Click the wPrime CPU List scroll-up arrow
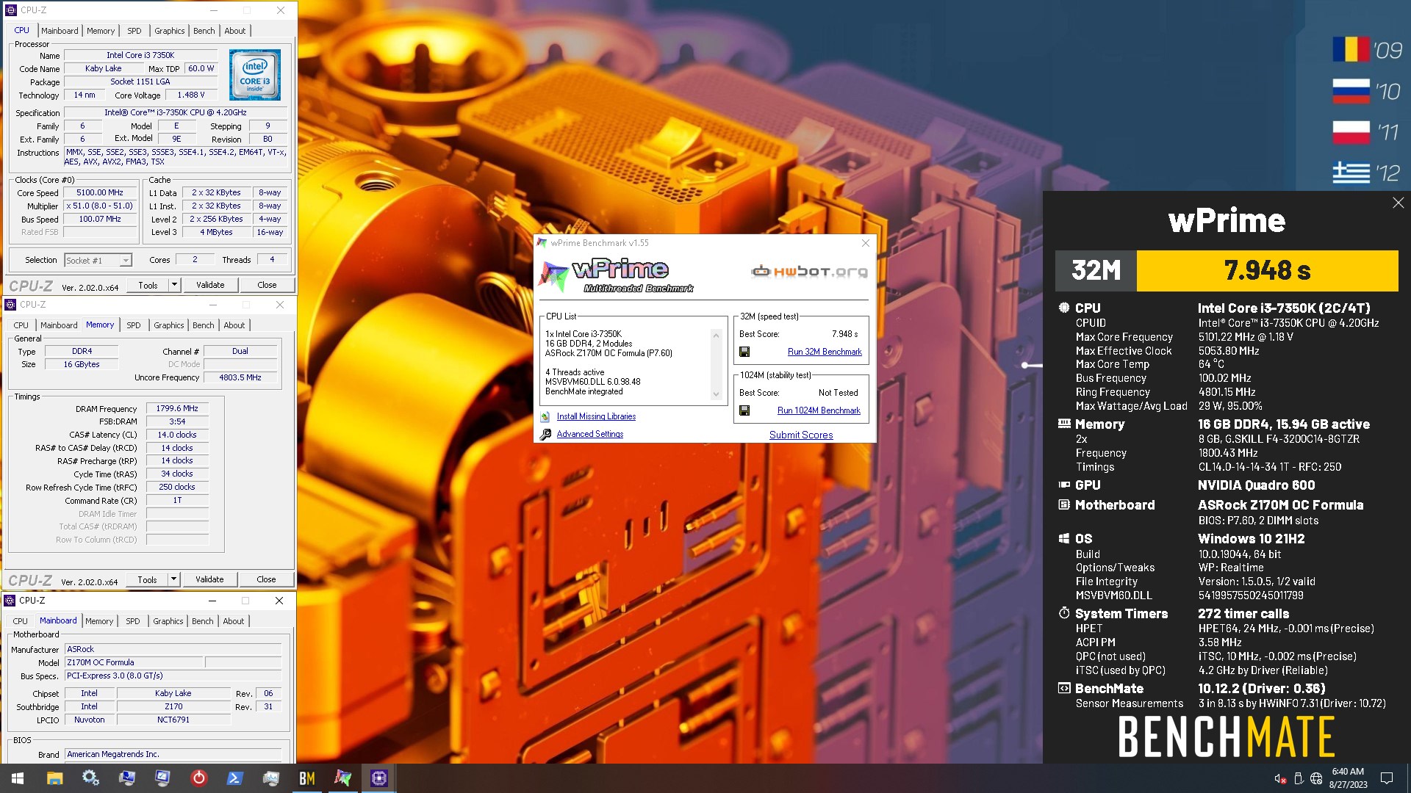This screenshot has width=1411, height=793. [x=716, y=336]
